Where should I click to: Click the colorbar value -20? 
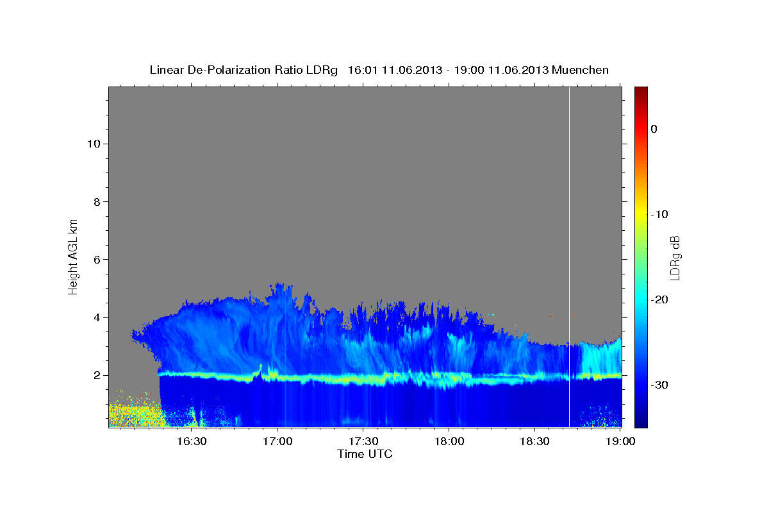click(659, 299)
